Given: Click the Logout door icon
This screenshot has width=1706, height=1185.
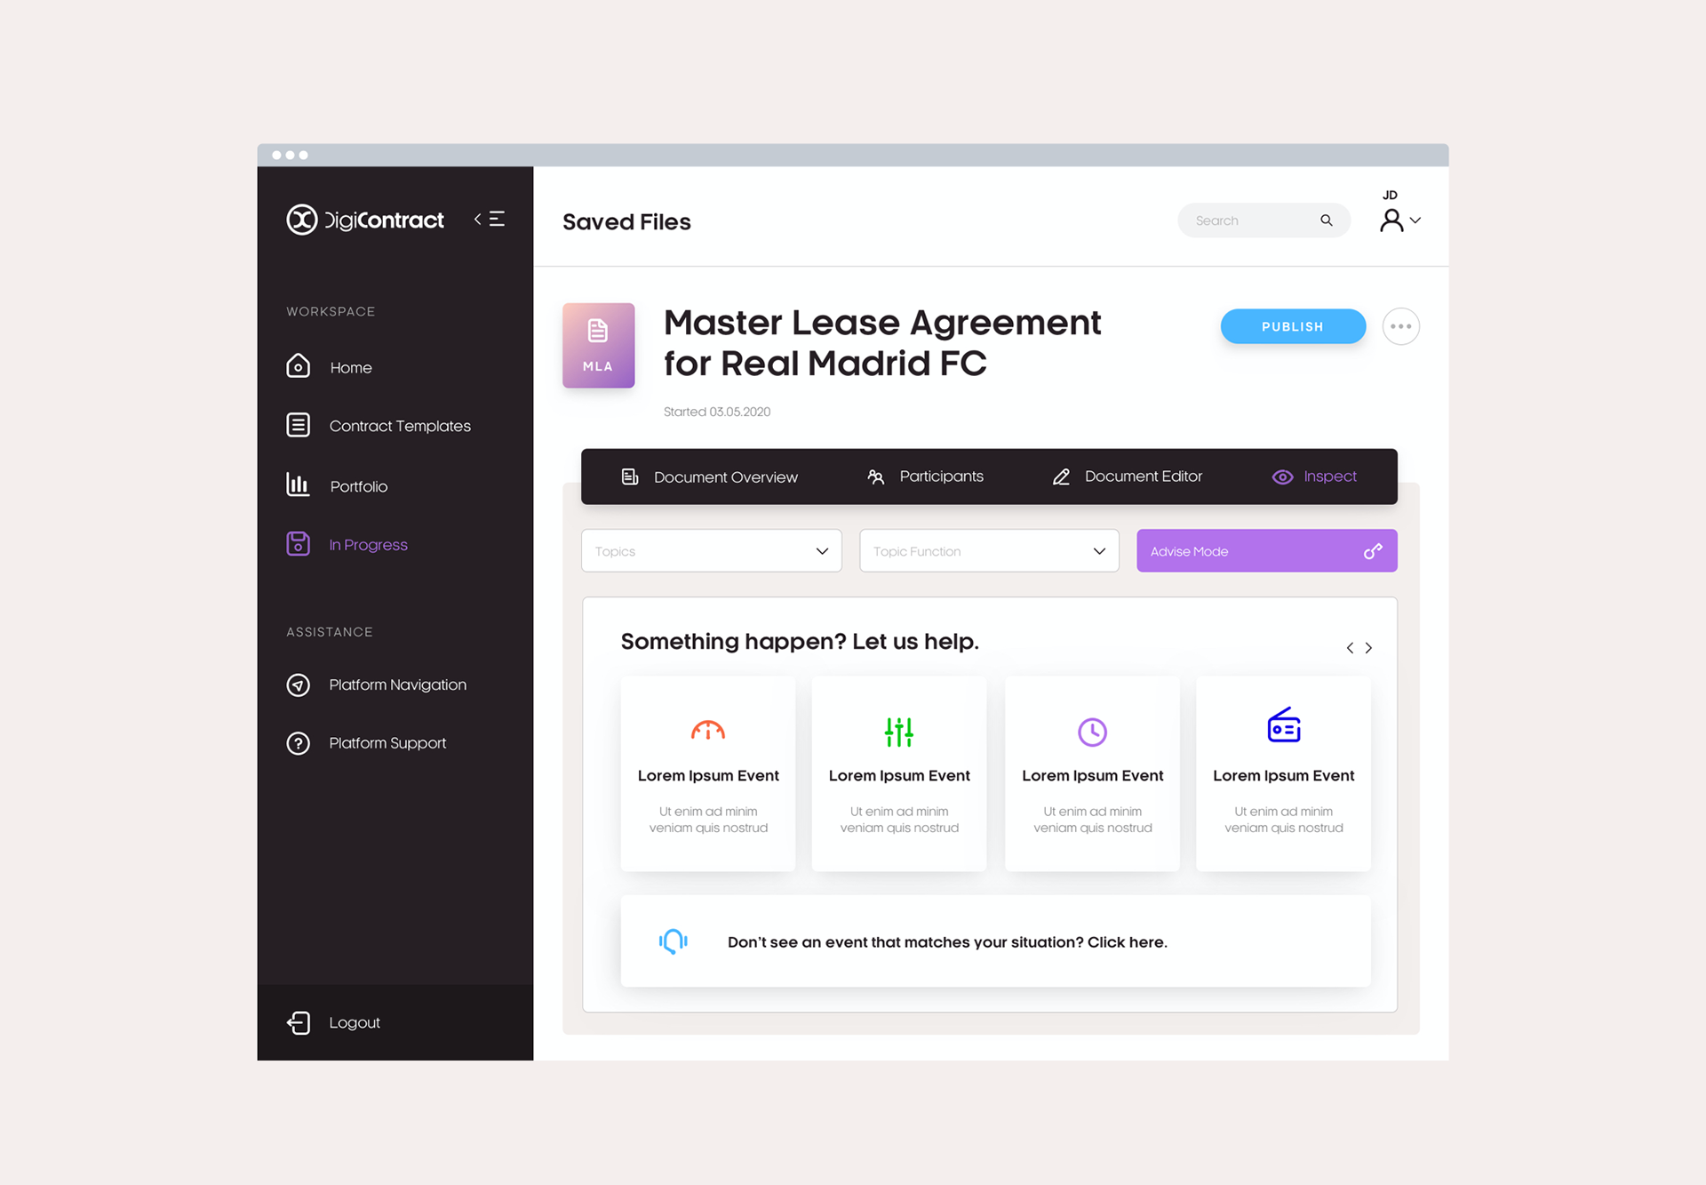Looking at the screenshot, I should pyautogui.click(x=299, y=1022).
